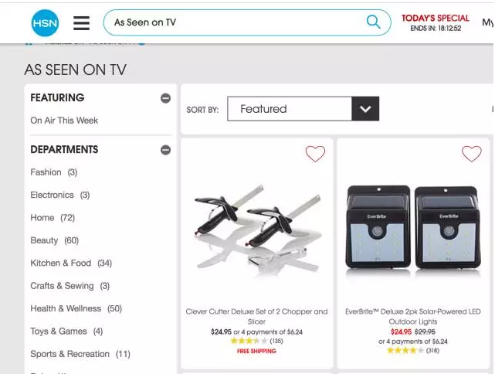Filter by Health & Wellness department
This screenshot has height=374, width=495.
click(x=76, y=308)
